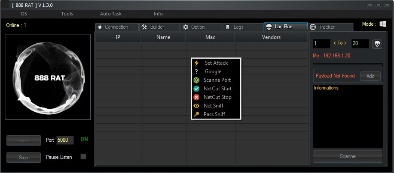Click the eye icon for Net Sniff
394x173 pixels.
(196, 106)
